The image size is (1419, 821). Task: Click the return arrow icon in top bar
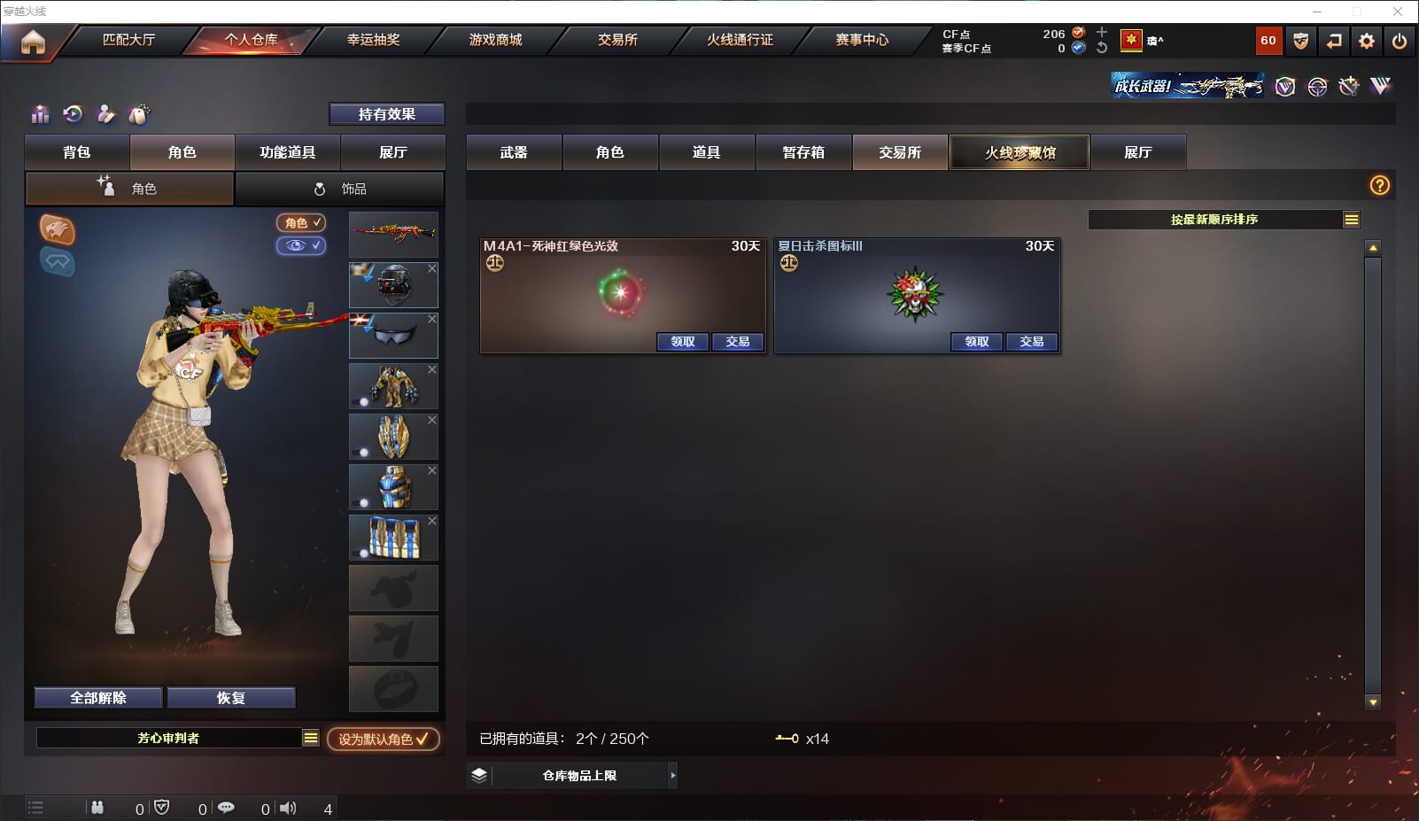point(1334,41)
